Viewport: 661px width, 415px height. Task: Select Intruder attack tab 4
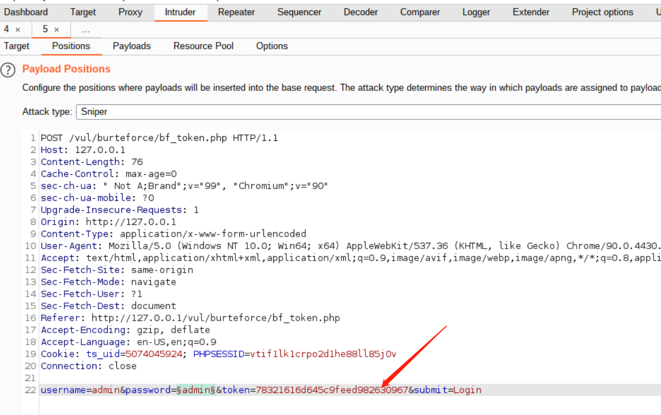click(6, 29)
